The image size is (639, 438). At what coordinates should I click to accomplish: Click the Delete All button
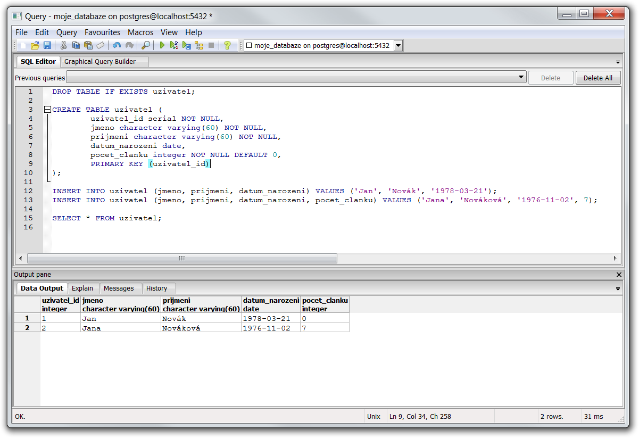point(597,78)
